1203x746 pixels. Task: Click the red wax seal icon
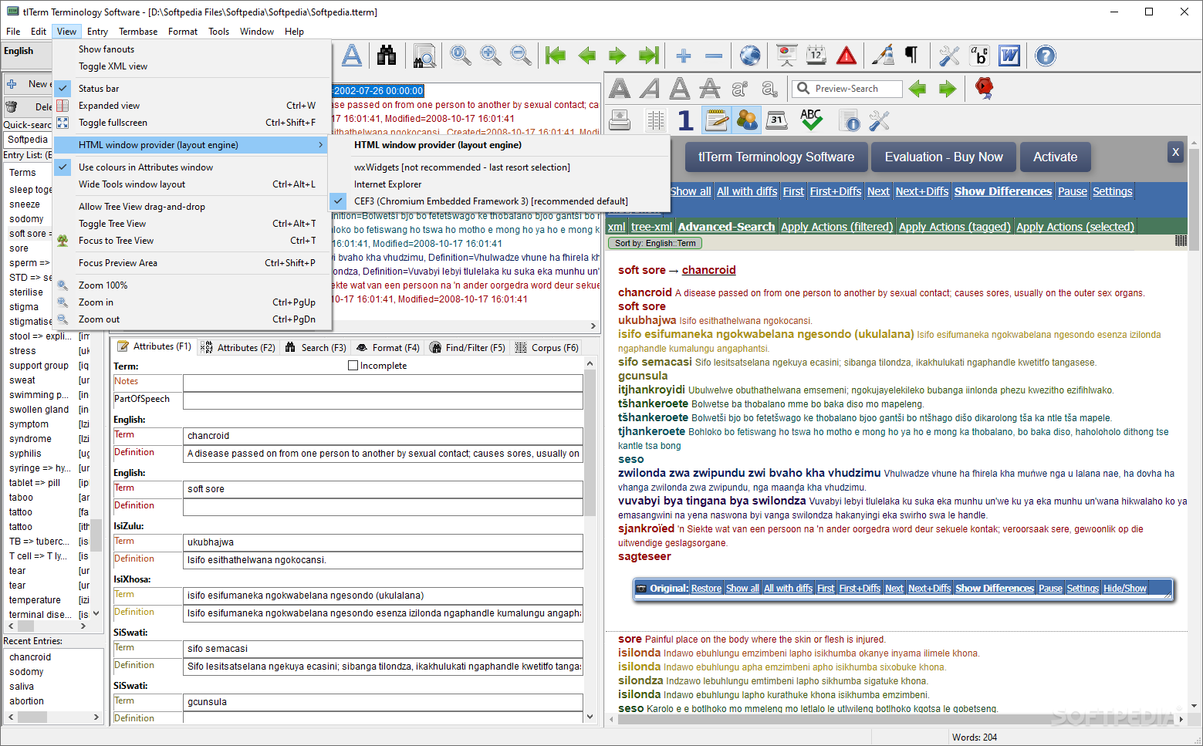[984, 88]
